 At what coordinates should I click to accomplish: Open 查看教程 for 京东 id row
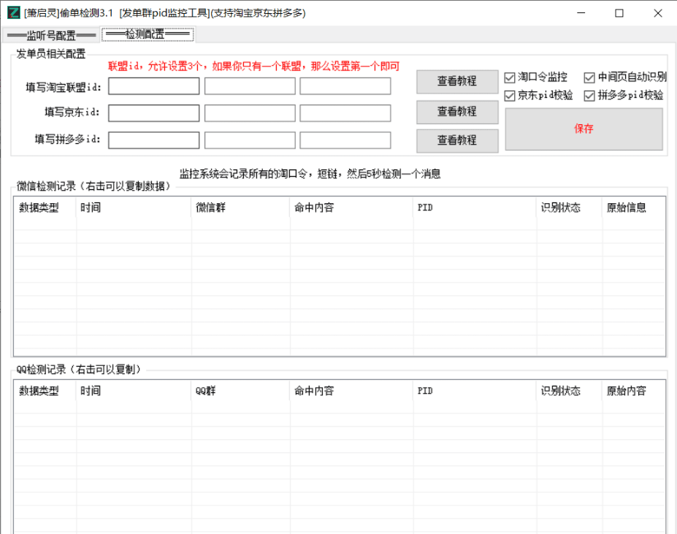pyautogui.click(x=457, y=112)
